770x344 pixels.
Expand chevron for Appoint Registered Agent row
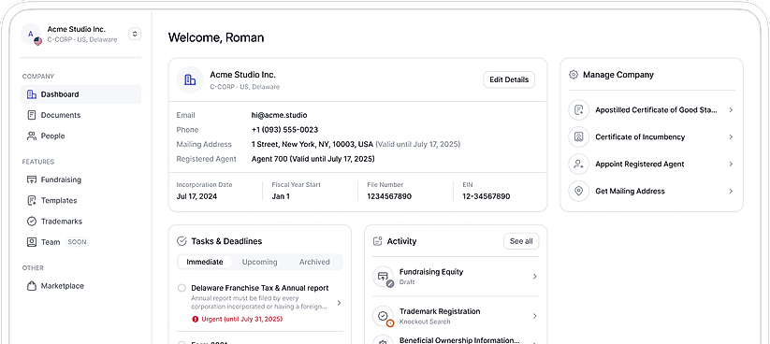[731, 164]
